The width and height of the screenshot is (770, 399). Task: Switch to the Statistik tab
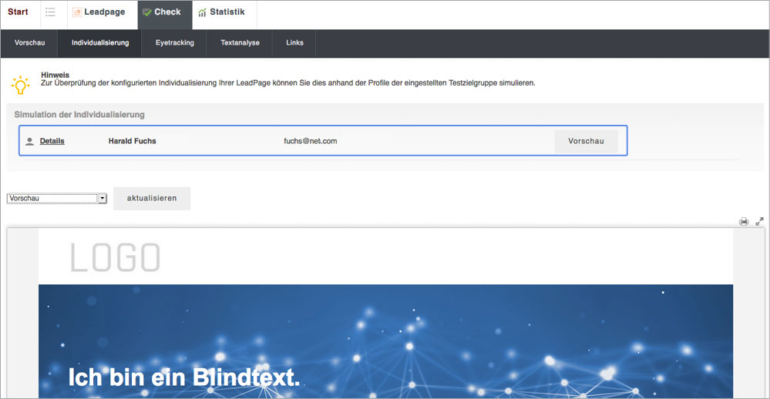(221, 12)
